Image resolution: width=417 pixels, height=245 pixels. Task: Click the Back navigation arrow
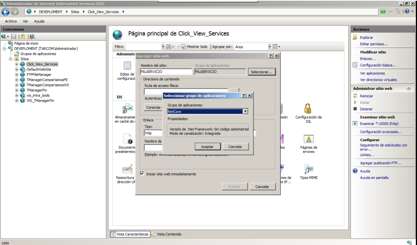(5, 12)
